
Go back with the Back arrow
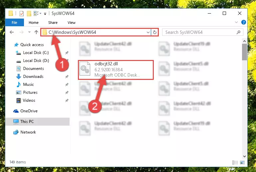12,32
